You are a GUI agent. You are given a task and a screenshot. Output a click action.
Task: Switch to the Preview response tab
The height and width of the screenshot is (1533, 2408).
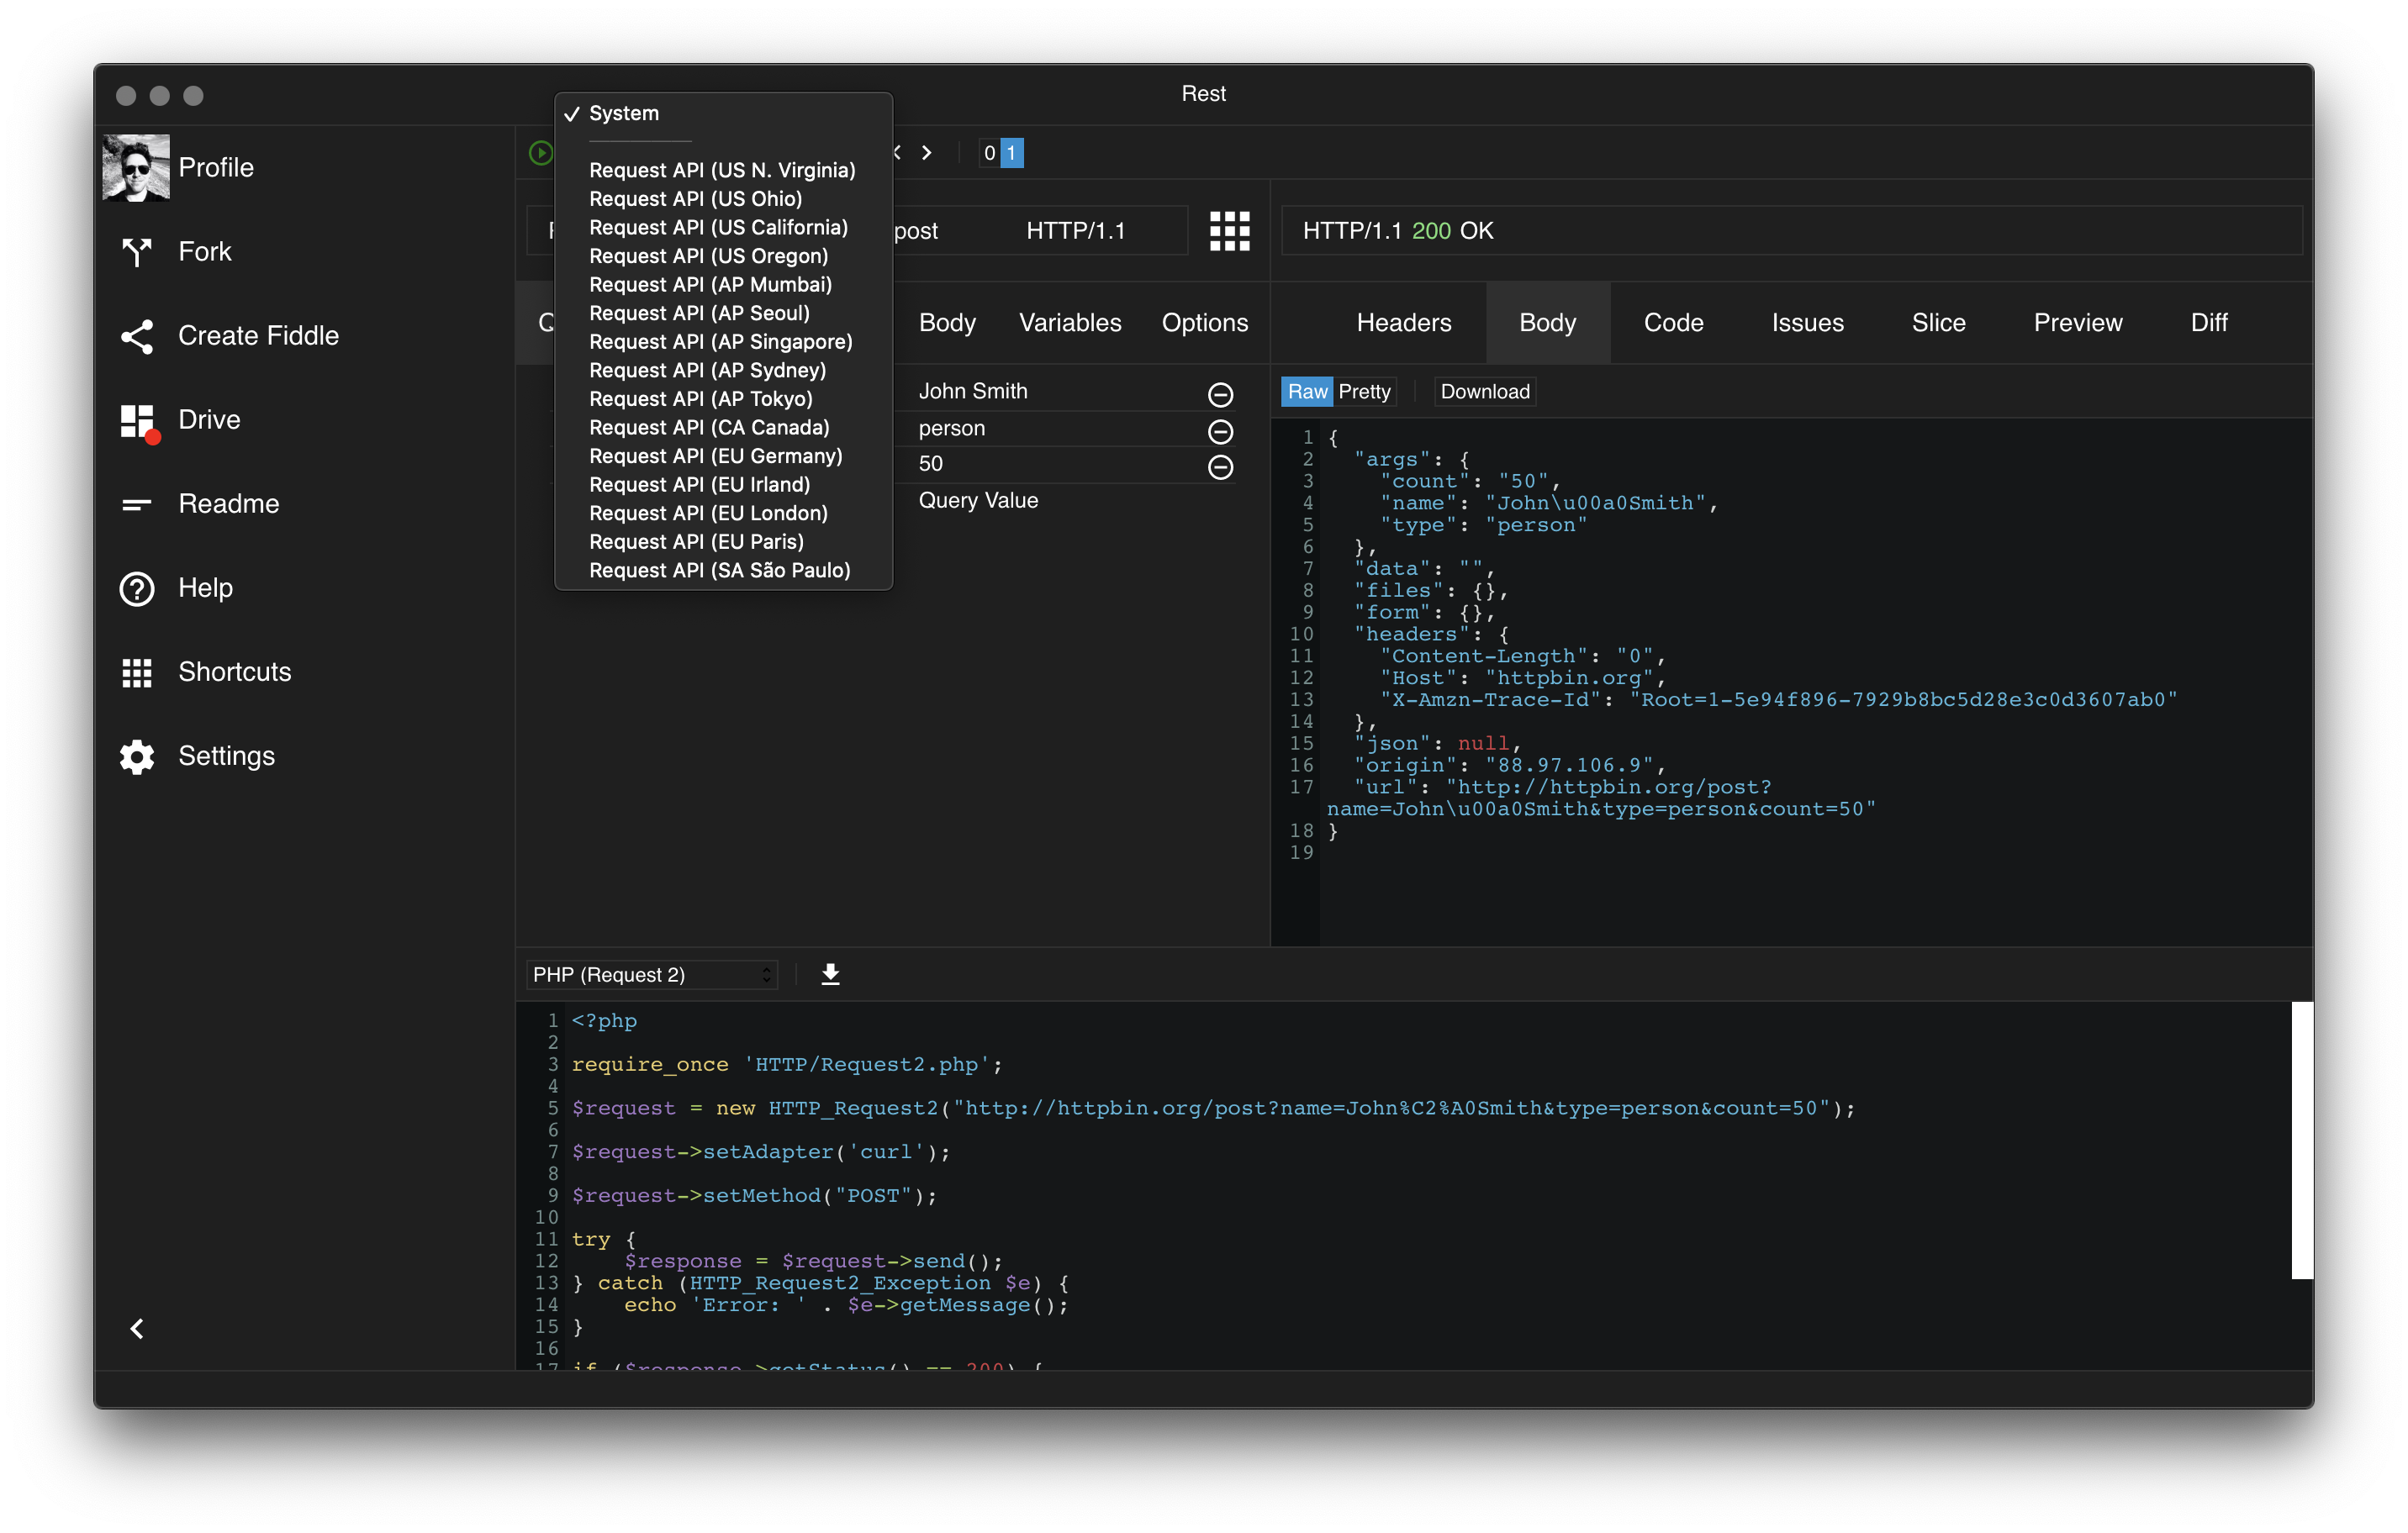2077,323
